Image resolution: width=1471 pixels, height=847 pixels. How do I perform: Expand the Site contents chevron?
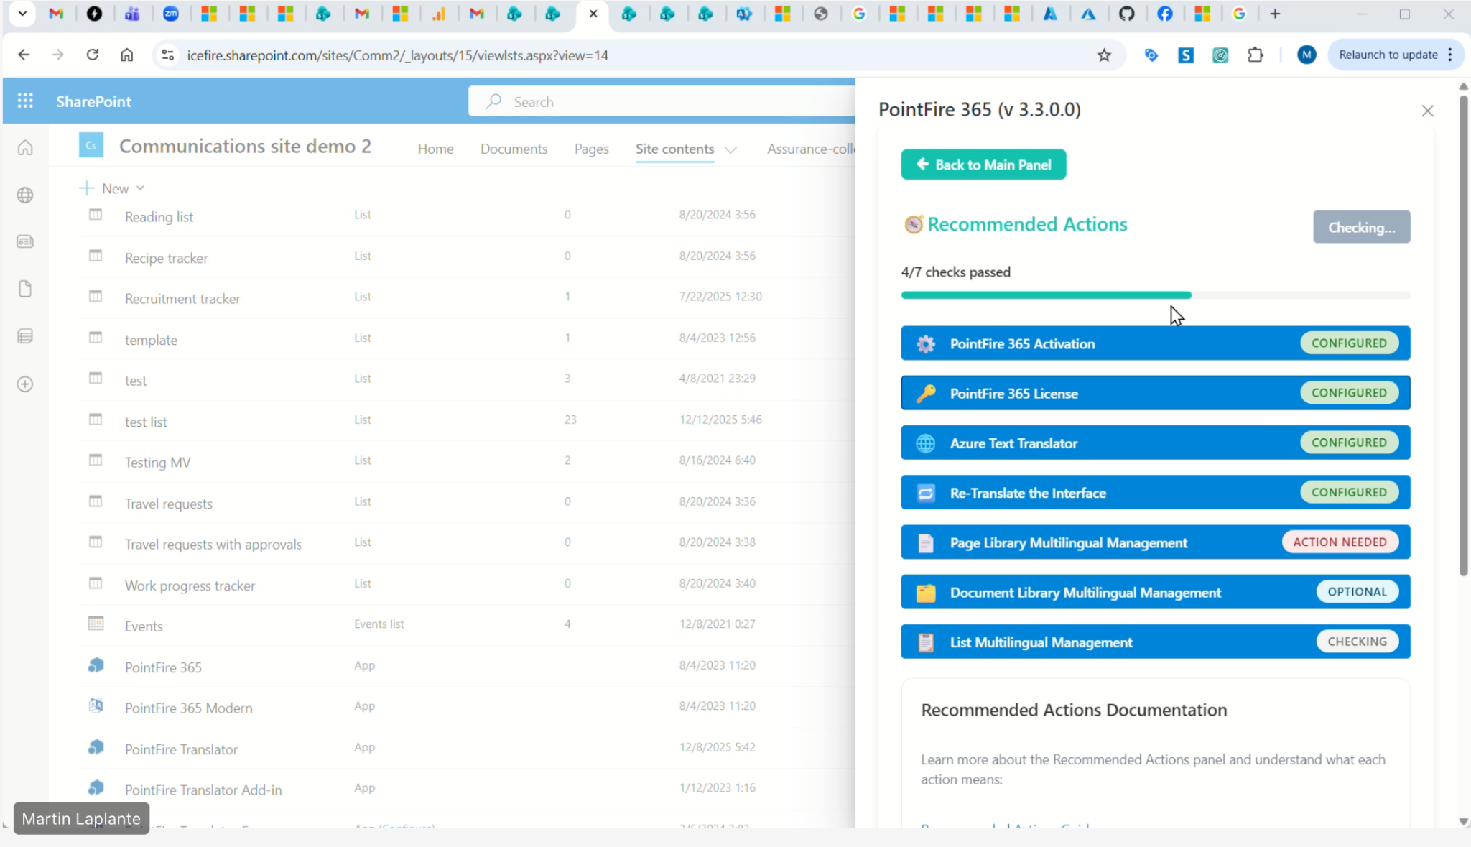(730, 149)
